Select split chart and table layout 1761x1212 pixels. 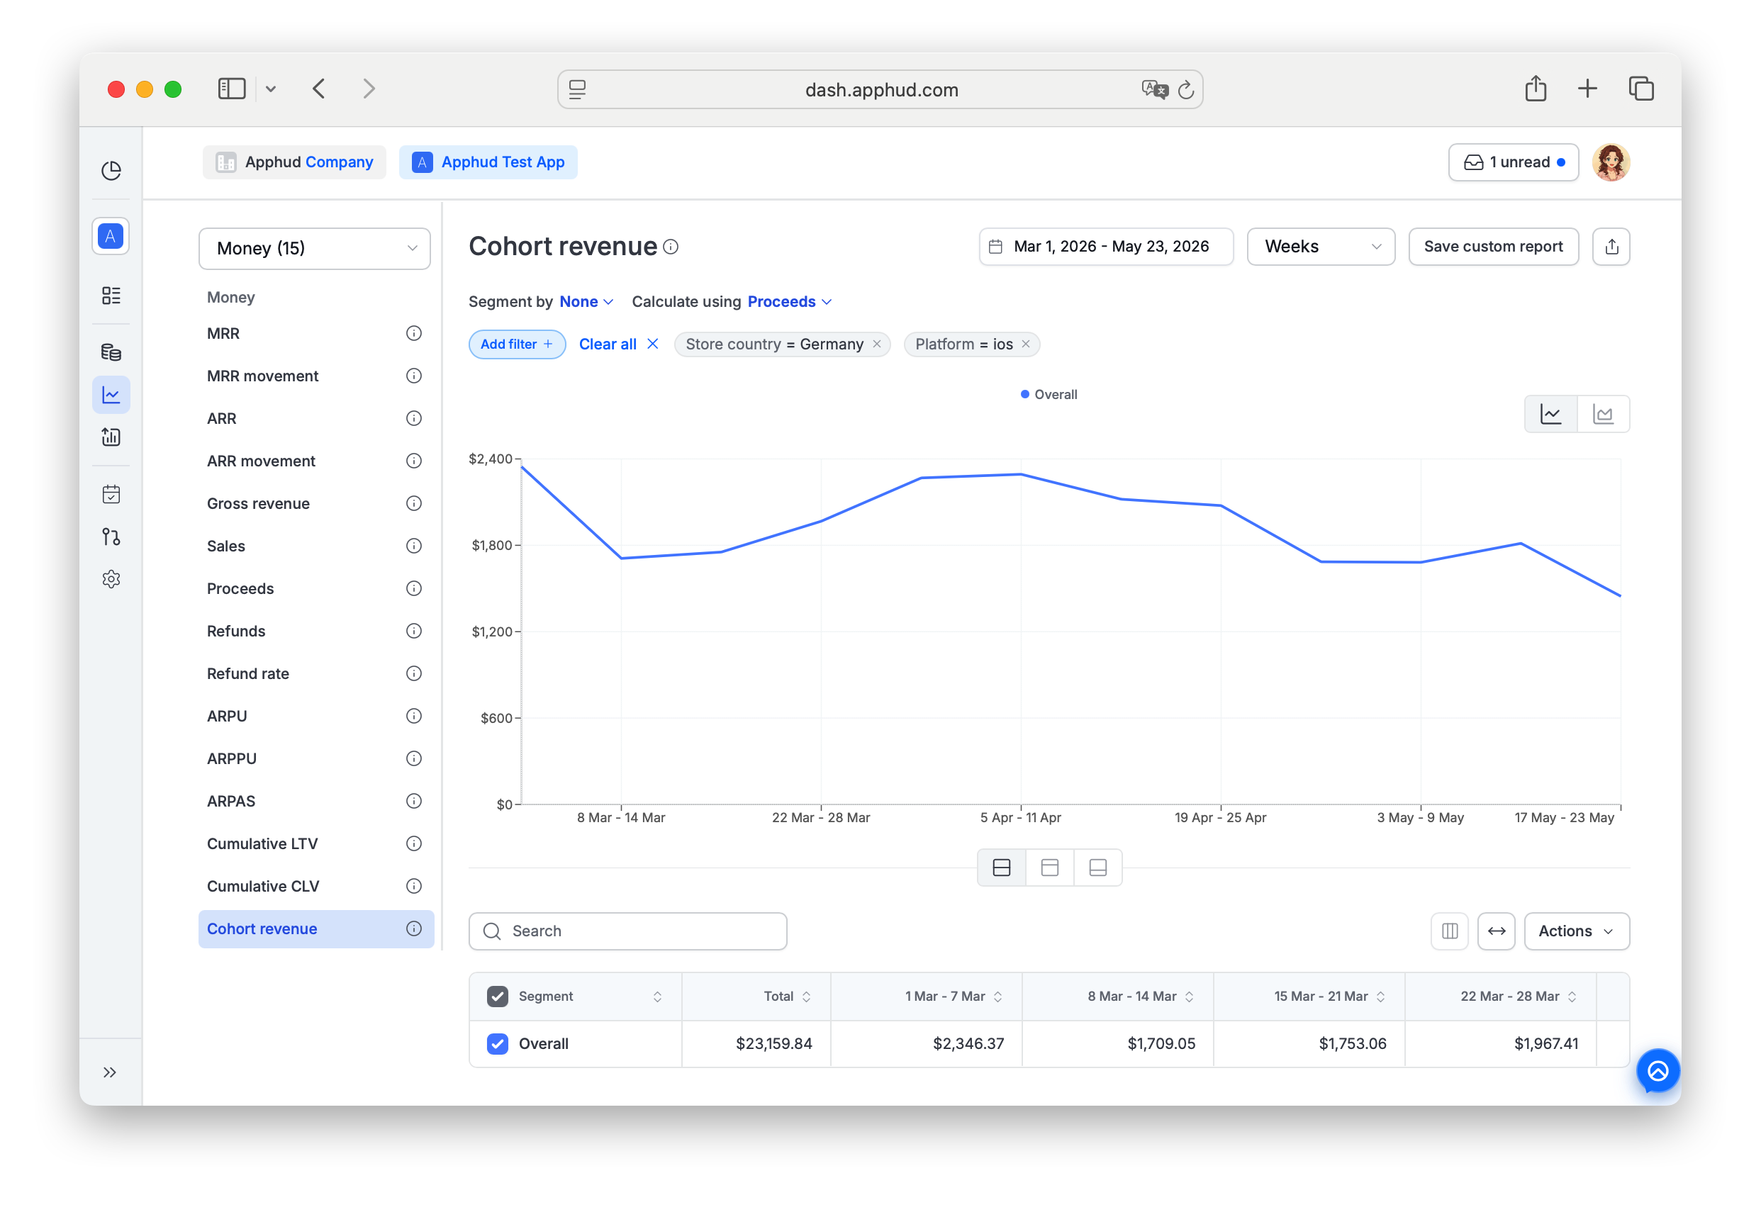1002,869
